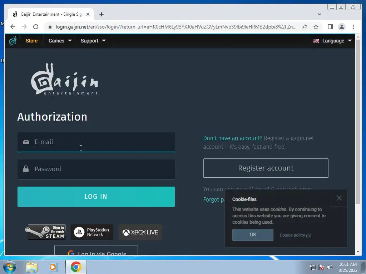The width and height of the screenshot is (366, 274).
Task: Click the scrollbar up arrow
Action: click(x=358, y=37)
